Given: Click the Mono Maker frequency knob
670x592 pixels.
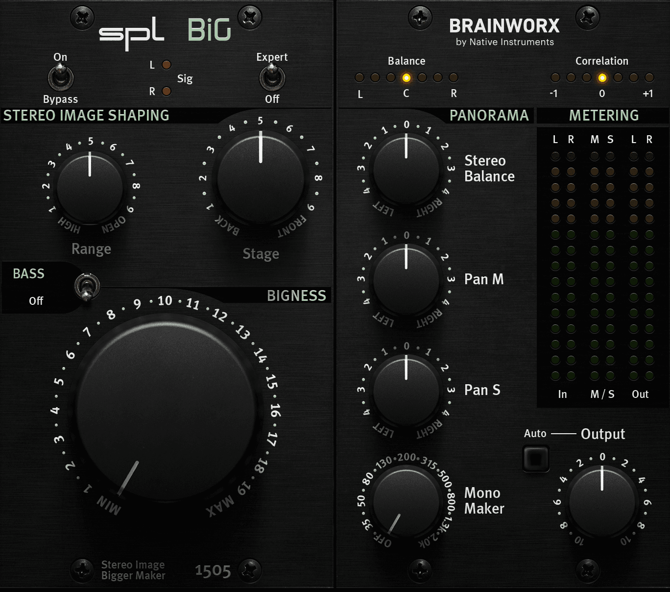Looking at the screenshot, I should 406,502.
